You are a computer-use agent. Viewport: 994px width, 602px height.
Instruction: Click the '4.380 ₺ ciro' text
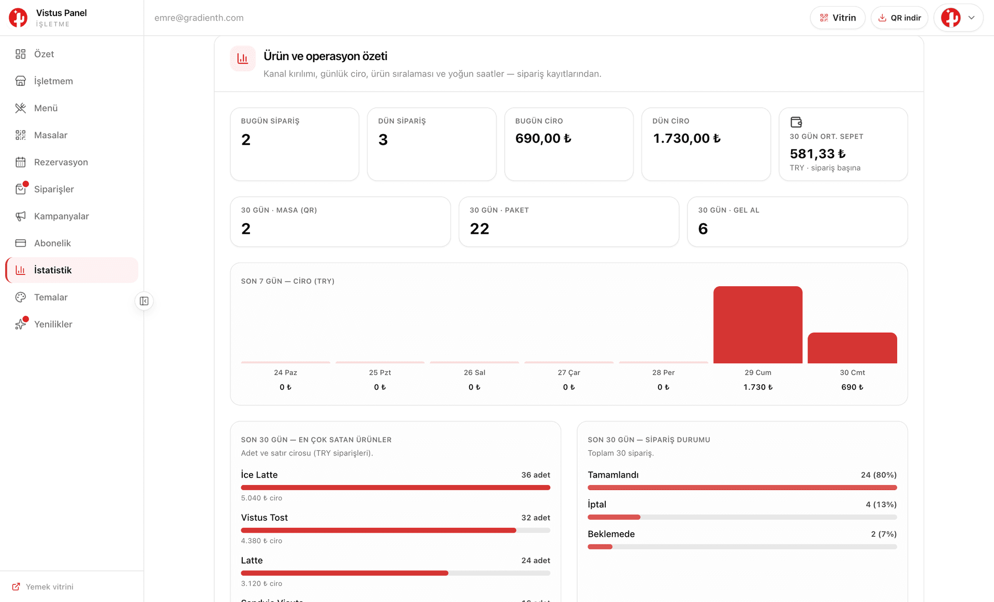[261, 540]
